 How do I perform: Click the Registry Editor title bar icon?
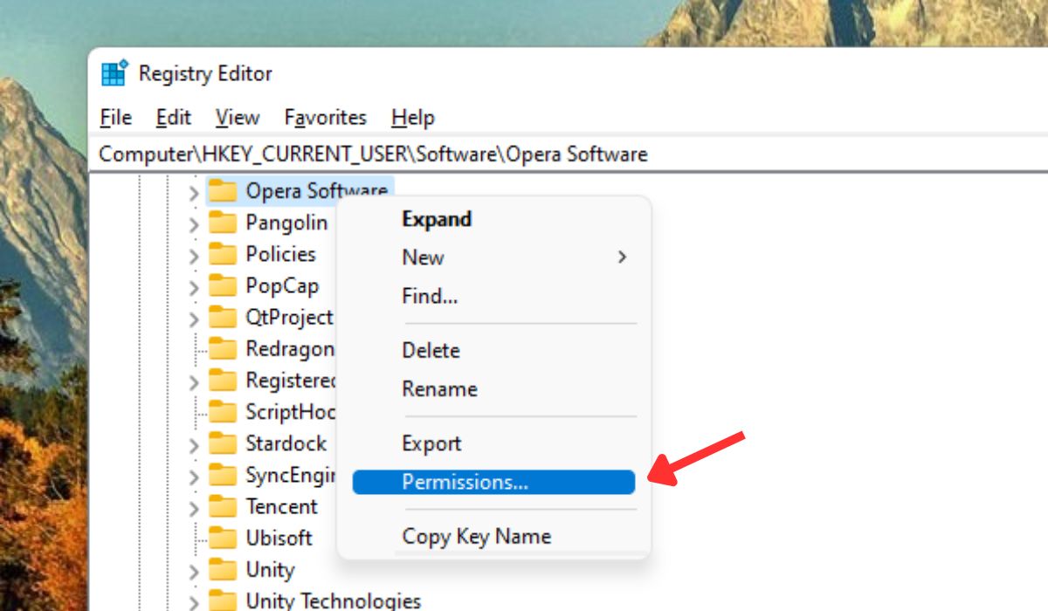click(x=114, y=74)
